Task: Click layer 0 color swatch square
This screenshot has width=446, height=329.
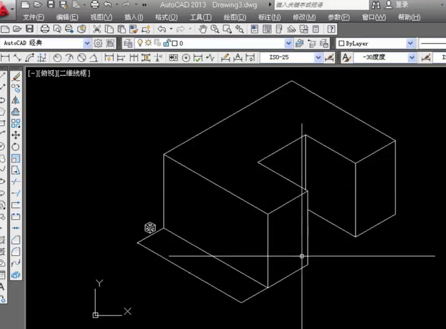Action: coord(175,43)
